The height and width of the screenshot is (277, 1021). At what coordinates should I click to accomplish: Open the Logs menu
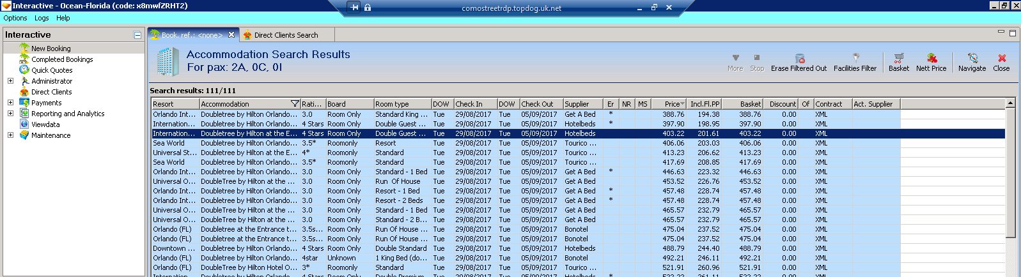click(42, 18)
